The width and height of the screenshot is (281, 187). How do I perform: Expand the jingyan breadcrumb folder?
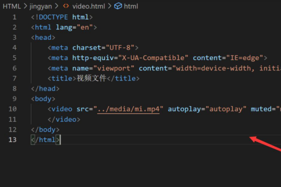coord(41,6)
